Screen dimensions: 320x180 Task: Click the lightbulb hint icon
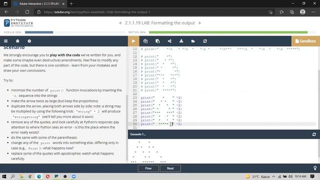coord(315,168)
